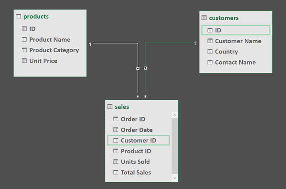This screenshot has width=286, height=189.
Task: Click the products table icon
Action: pos(18,16)
